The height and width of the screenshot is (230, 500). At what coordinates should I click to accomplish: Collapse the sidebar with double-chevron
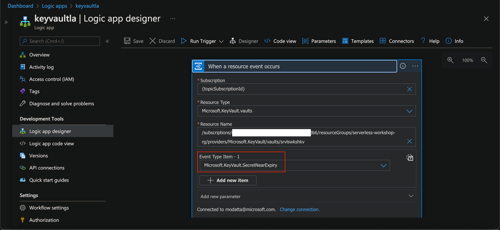[x=108, y=41]
